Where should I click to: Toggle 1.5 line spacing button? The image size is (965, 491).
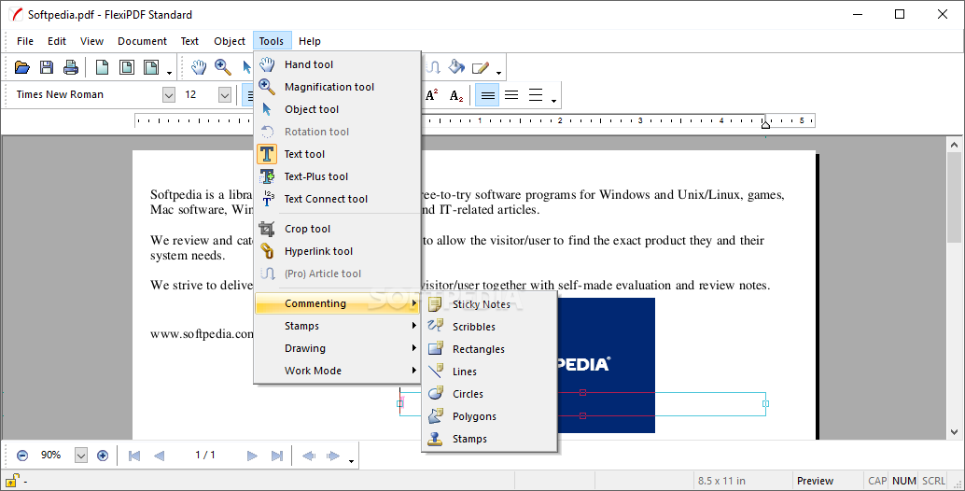pos(511,95)
